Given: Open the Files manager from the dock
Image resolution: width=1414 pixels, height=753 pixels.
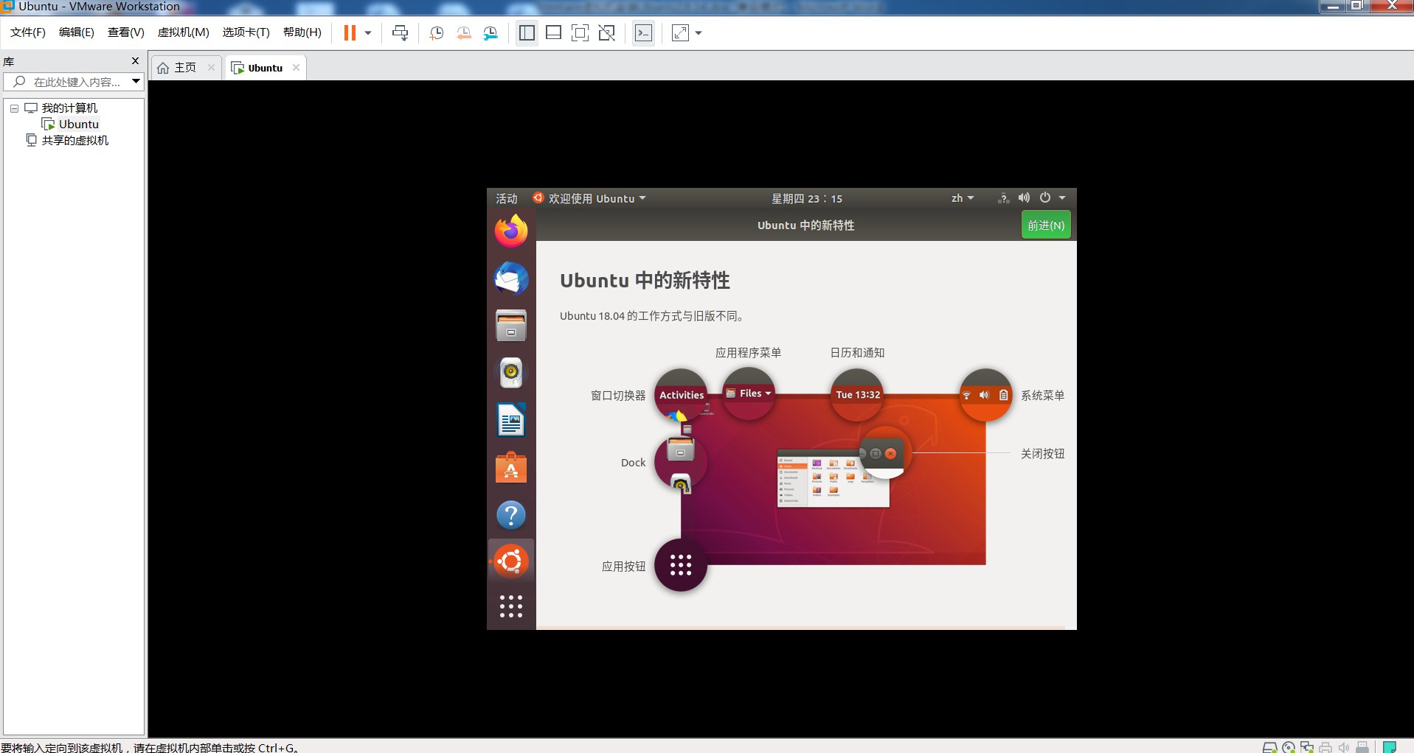Looking at the screenshot, I should (511, 326).
